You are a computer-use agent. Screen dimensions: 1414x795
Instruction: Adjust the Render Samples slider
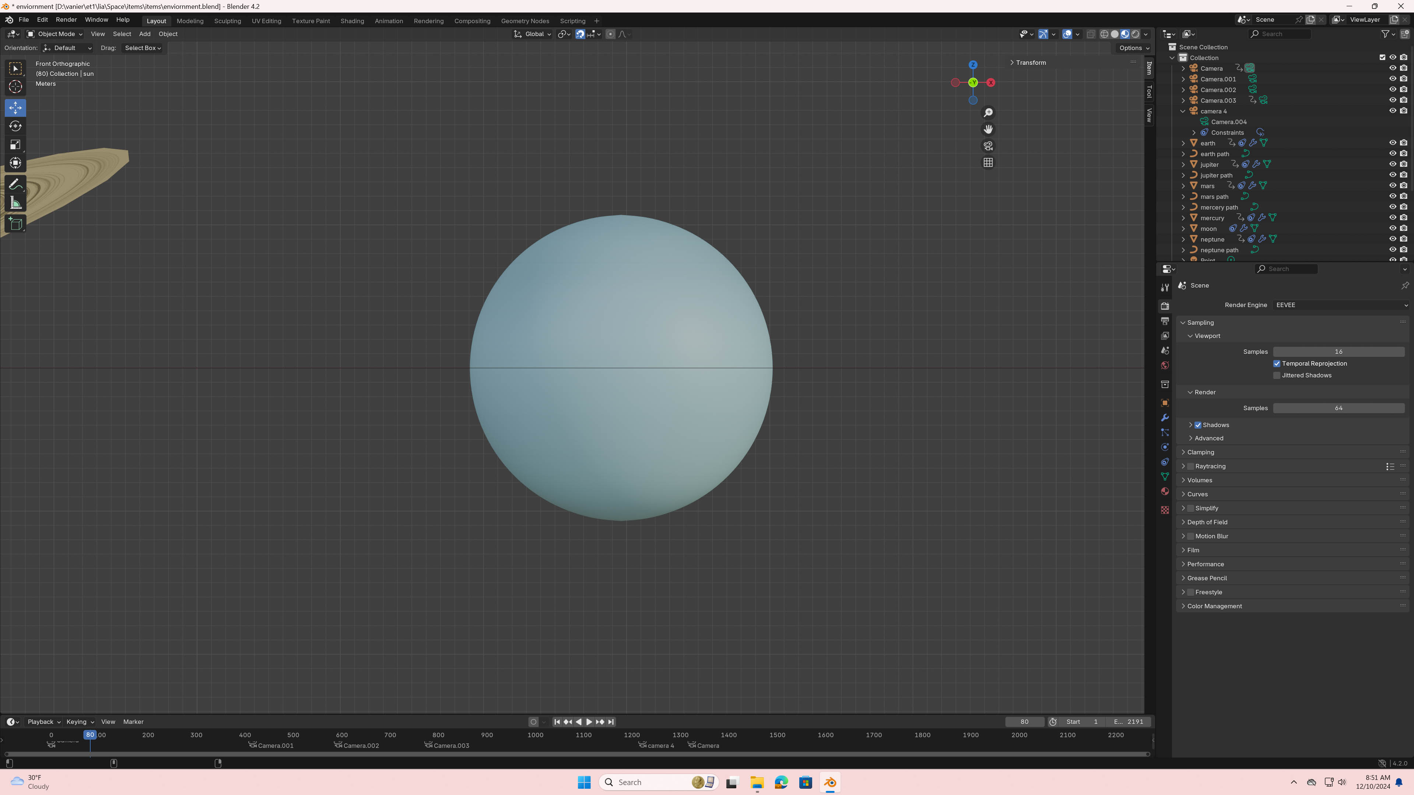[1338, 408]
